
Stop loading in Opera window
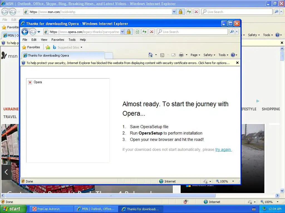click(x=152, y=32)
